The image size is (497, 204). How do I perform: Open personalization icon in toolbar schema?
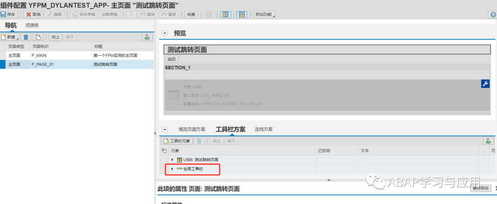tap(488, 141)
